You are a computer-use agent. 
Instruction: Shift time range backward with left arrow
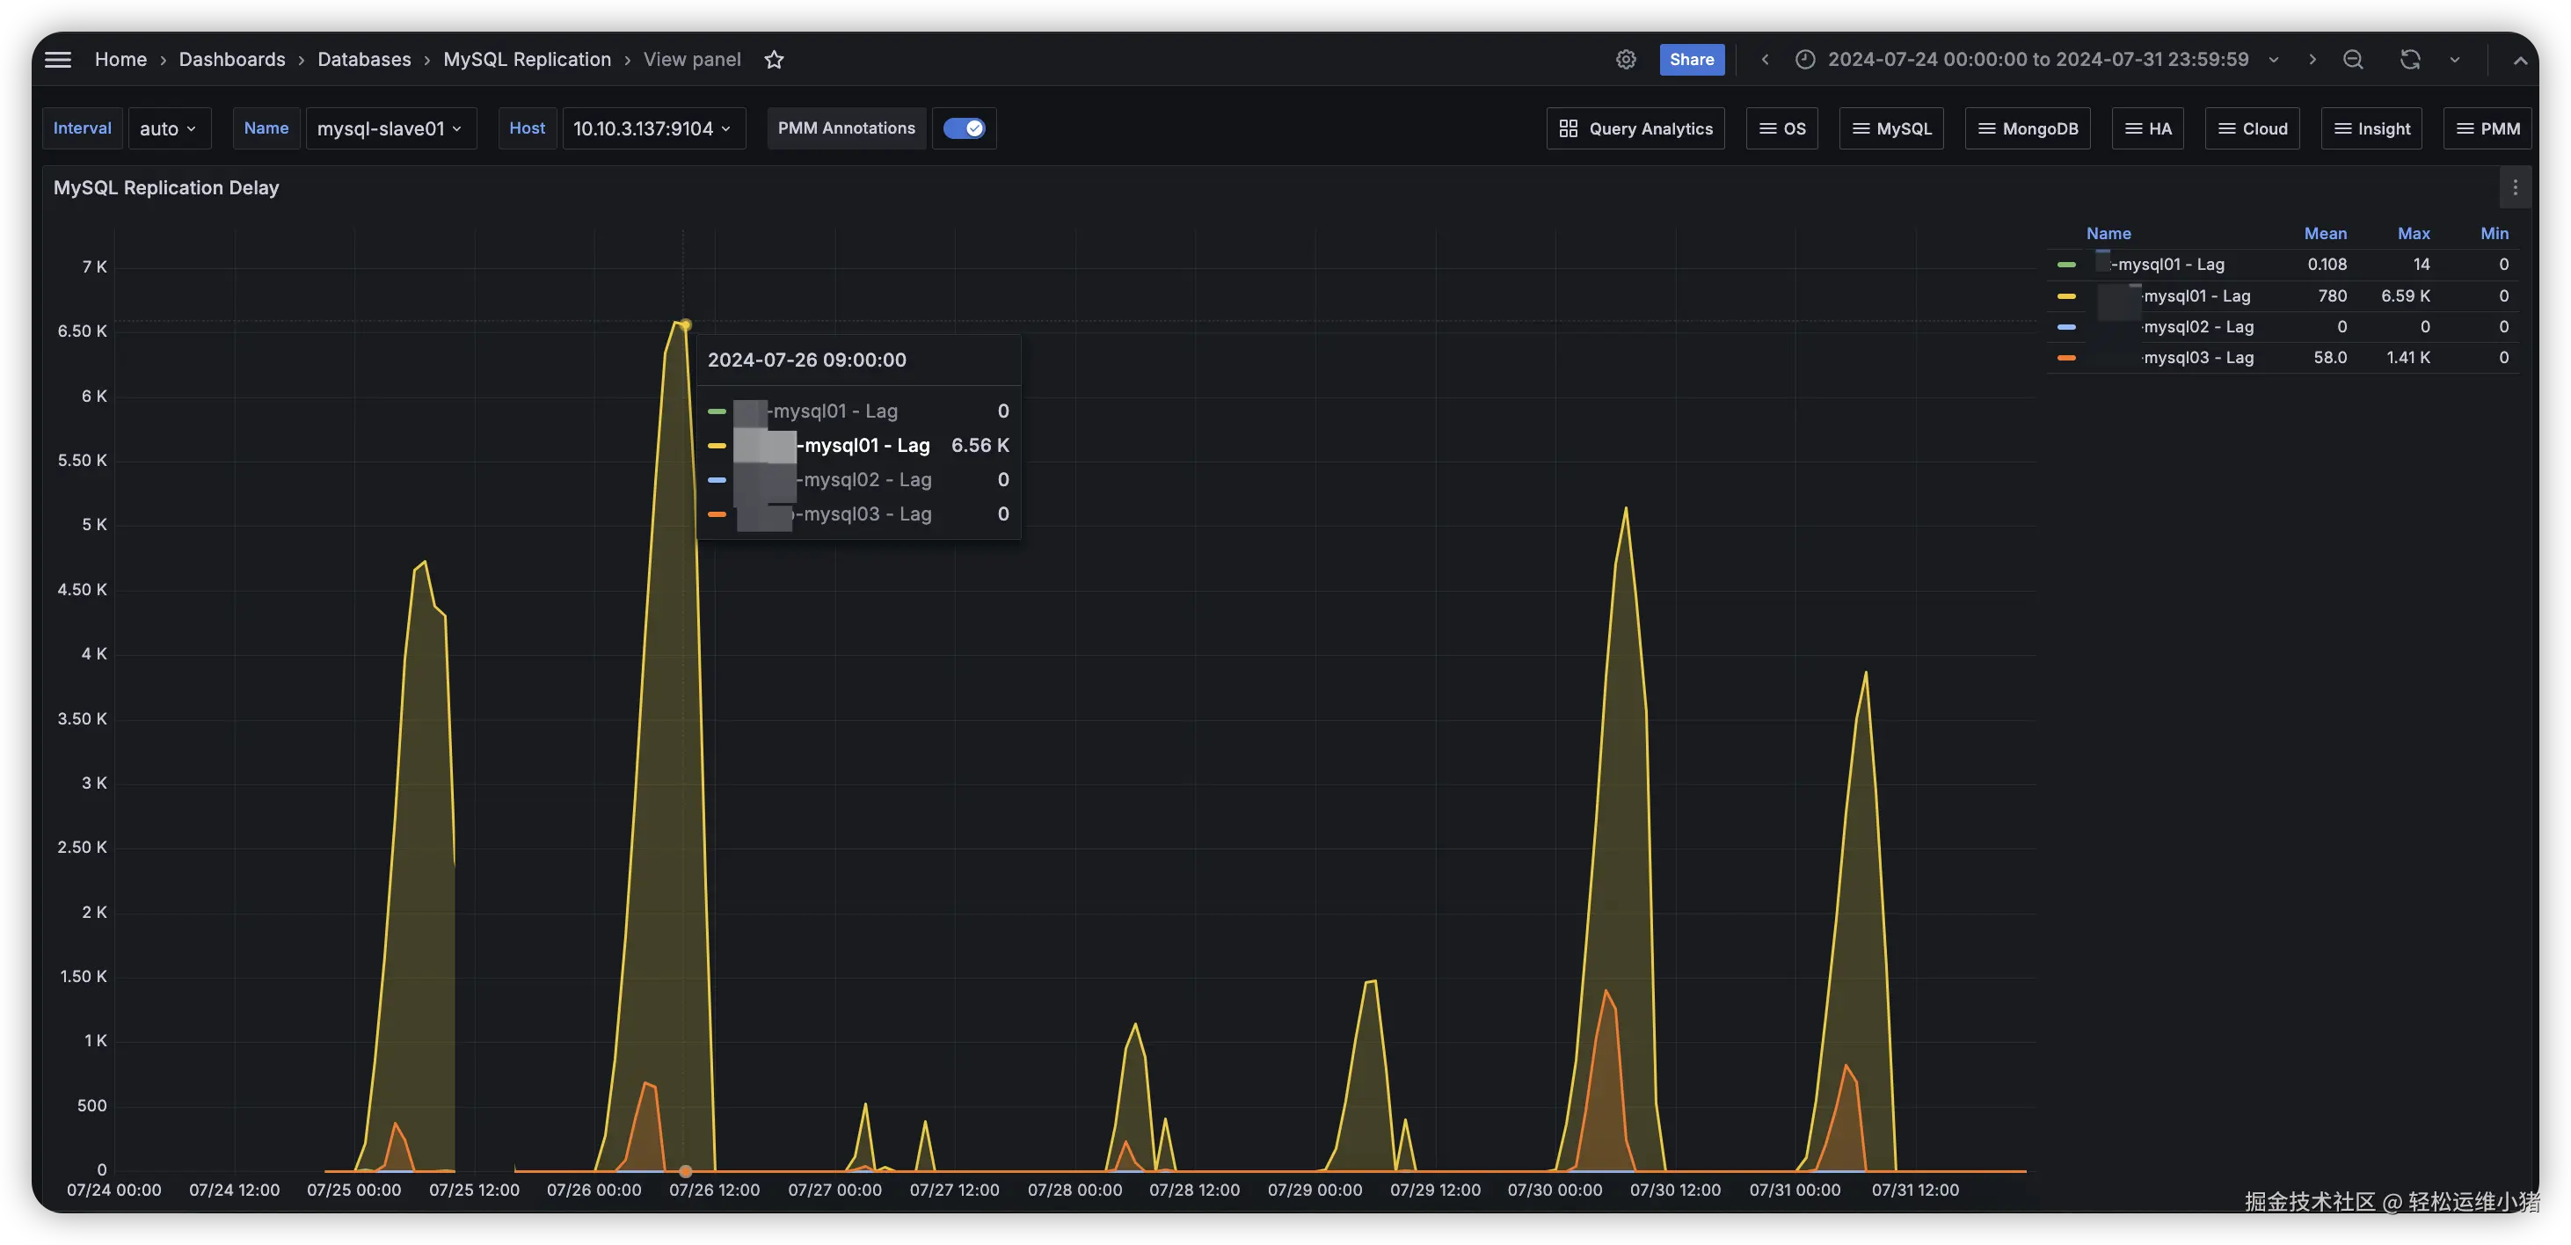(1765, 59)
